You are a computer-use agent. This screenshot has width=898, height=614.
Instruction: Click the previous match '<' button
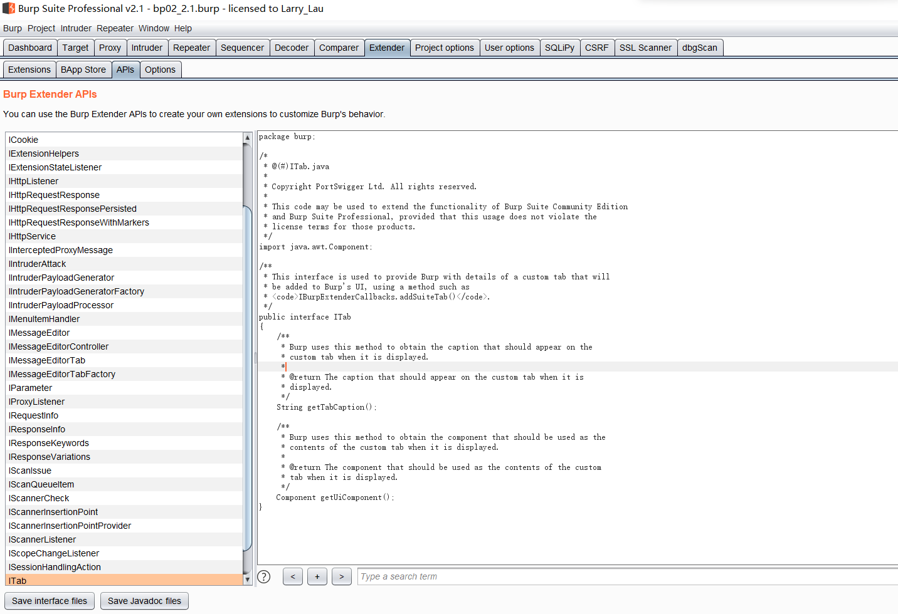293,576
